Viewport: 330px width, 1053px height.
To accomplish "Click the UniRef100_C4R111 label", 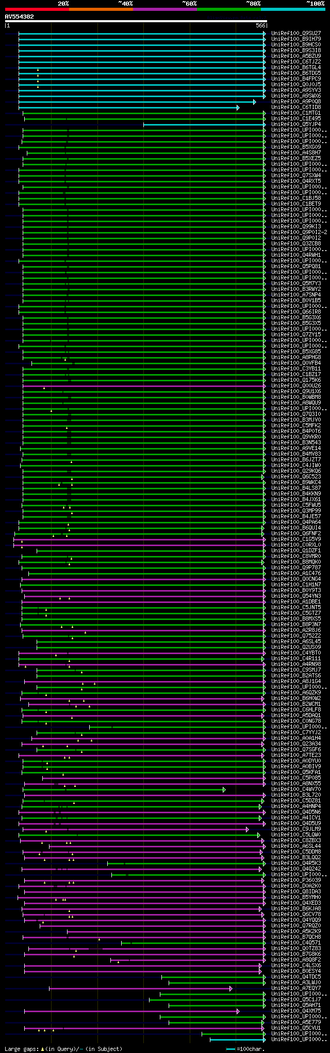I will [x=296, y=658].
